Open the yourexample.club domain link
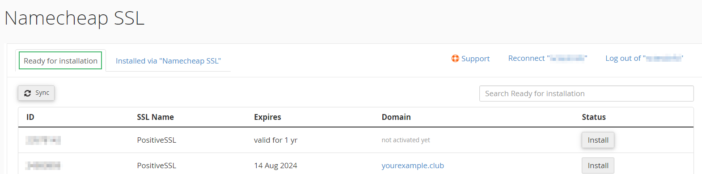Image resolution: width=702 pixels, height=174 pixels. click(413, 166)
